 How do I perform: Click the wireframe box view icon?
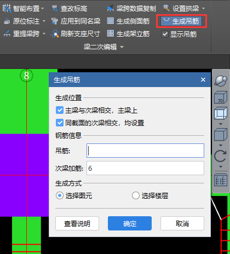point(221,113)
